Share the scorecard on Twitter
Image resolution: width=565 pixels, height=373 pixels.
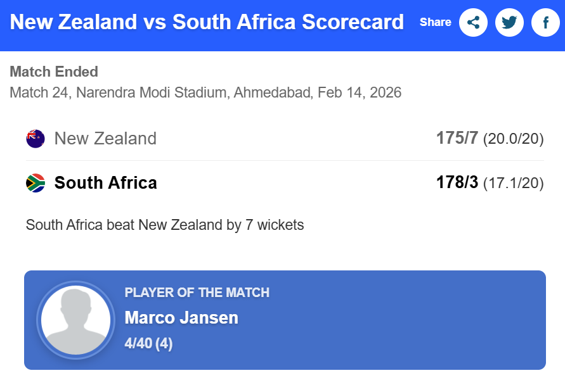[509, 23]
